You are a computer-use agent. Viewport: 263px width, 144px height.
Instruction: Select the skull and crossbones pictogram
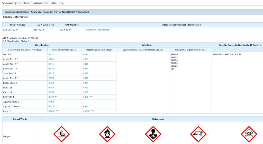249,134
